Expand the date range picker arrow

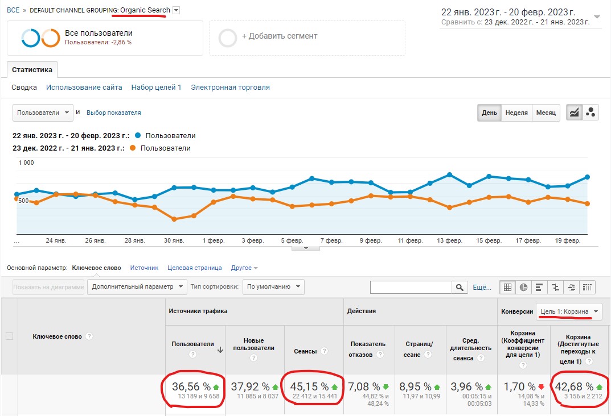[597, 17]
